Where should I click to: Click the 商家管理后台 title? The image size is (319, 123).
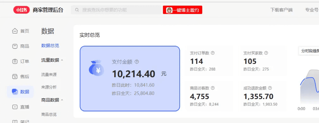pos(48,10)
